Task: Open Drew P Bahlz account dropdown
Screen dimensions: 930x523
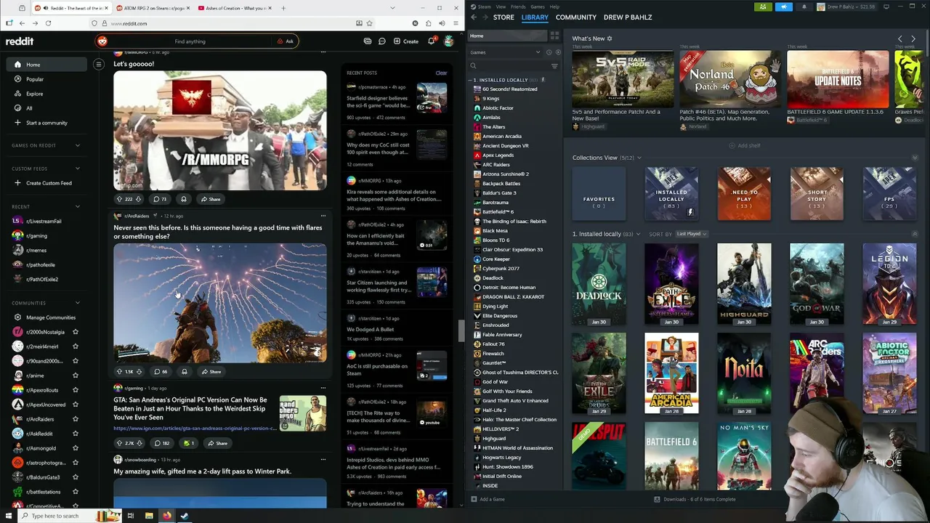Action: coord(849,7)
